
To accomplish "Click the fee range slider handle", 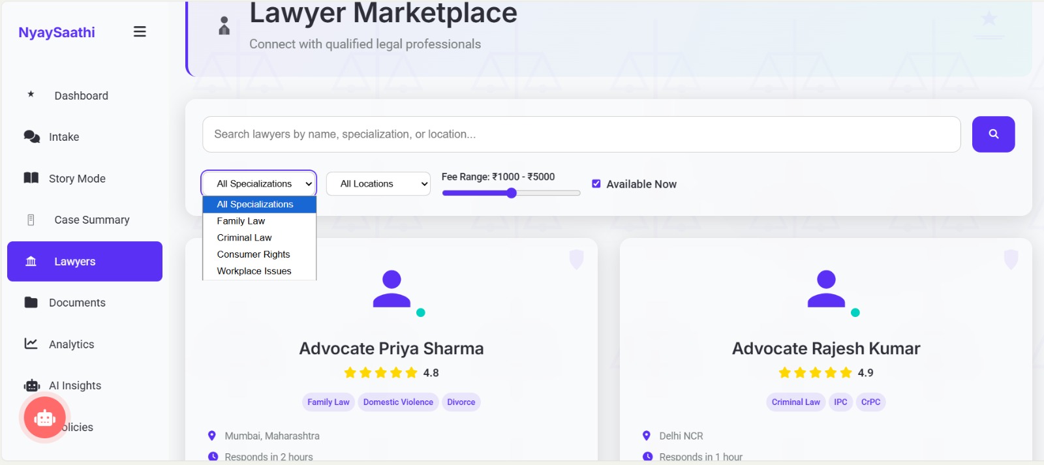I will click(512, 193).
